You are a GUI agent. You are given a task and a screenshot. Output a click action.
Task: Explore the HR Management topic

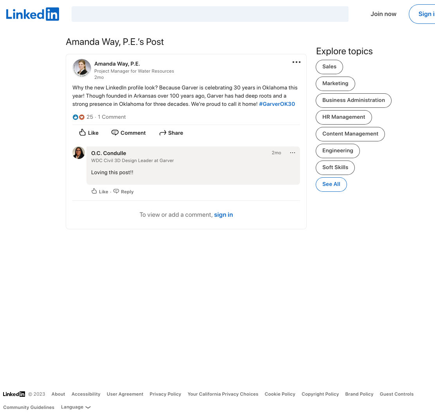344,117
